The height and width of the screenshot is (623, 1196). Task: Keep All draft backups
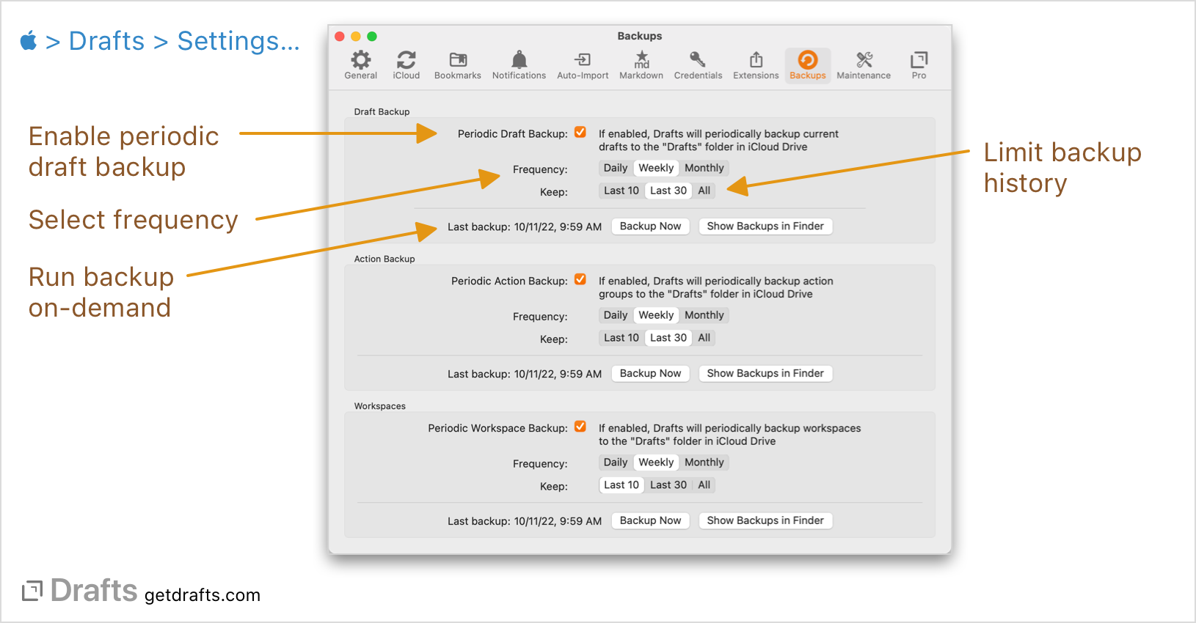pos(704,191)
